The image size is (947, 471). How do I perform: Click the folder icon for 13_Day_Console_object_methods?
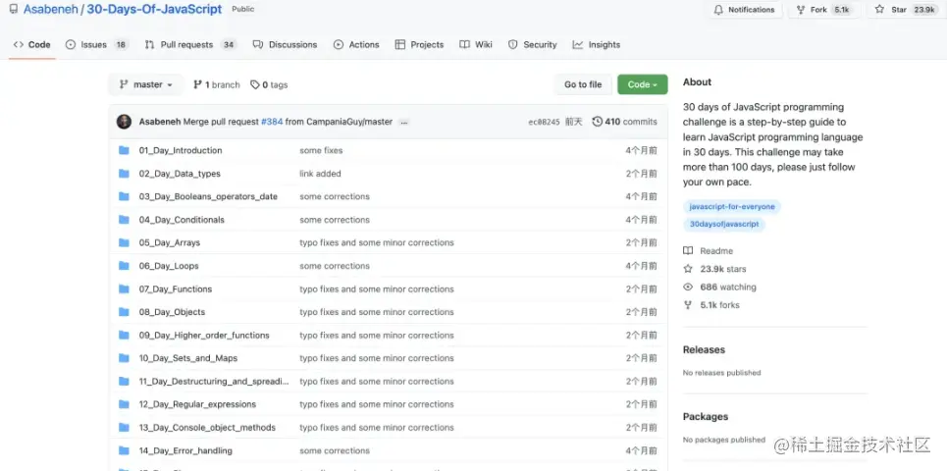click(124, 428)
